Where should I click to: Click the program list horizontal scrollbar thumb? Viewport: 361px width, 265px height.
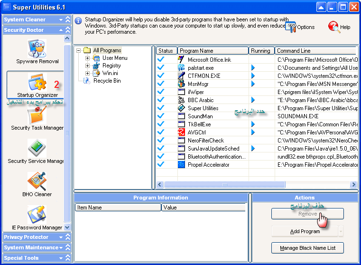click(x=225, y=185)
